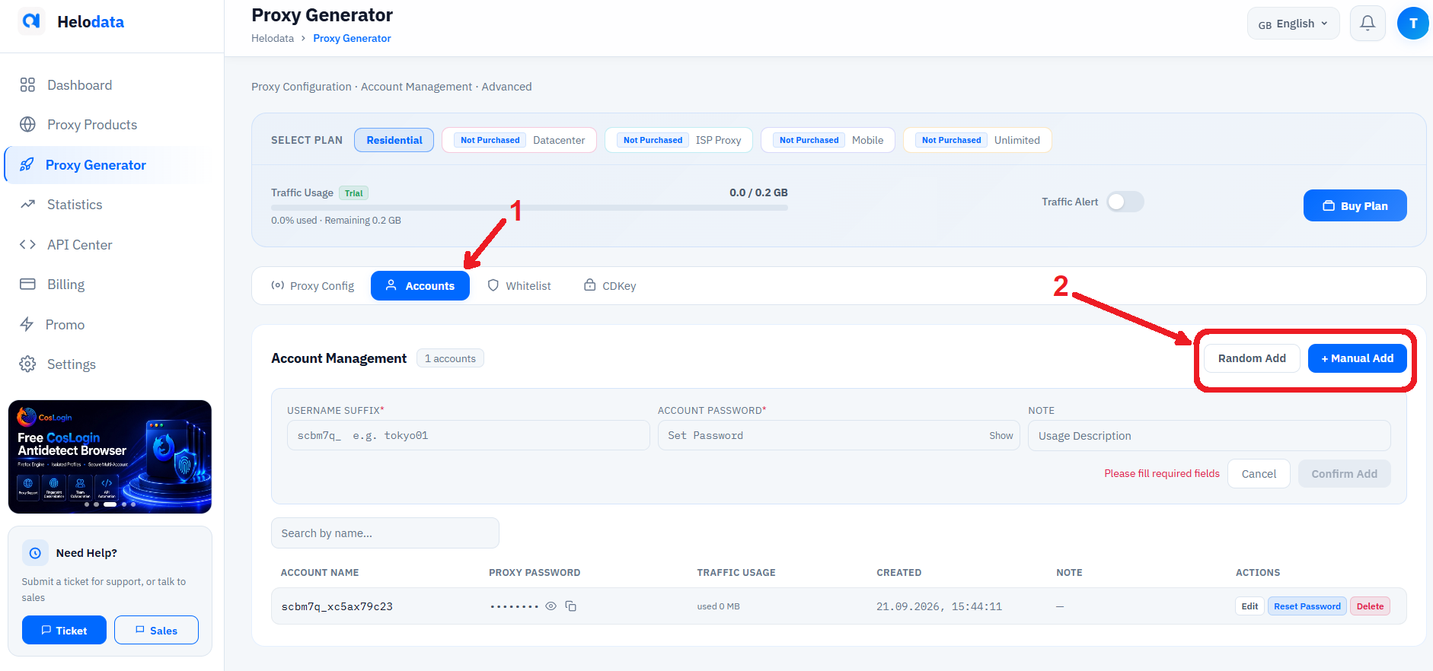
Task: Edit account scbm7q_xc5ax79c23
Action: (1249, 606)
